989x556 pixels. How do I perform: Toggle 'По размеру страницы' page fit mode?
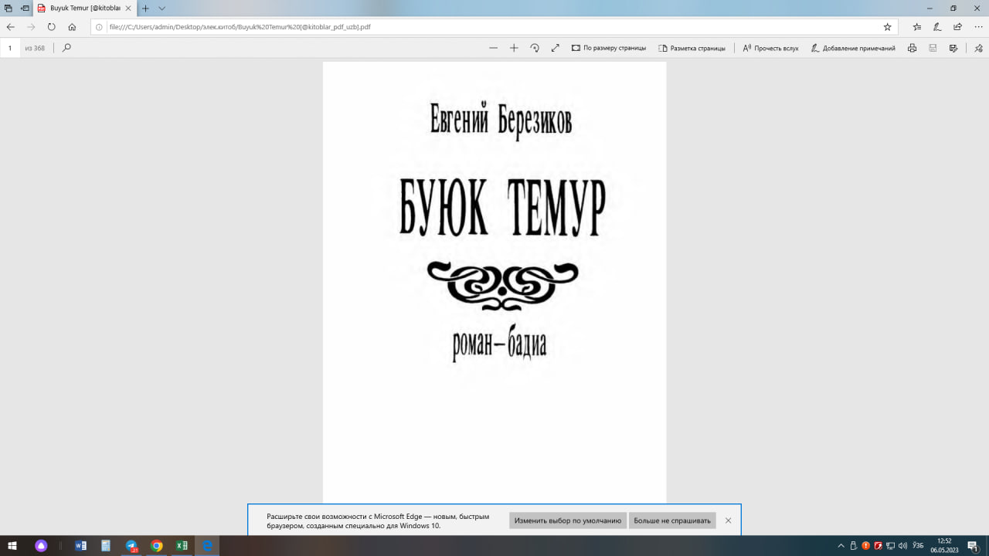[x=610, y=47]
